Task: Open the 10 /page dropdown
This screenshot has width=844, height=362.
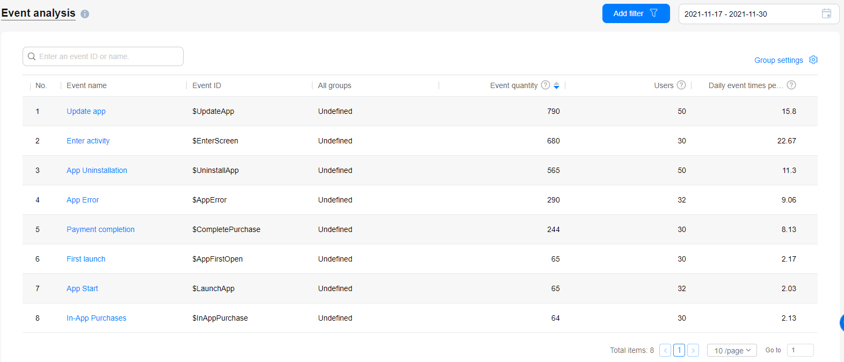Action: pos(732,350)
